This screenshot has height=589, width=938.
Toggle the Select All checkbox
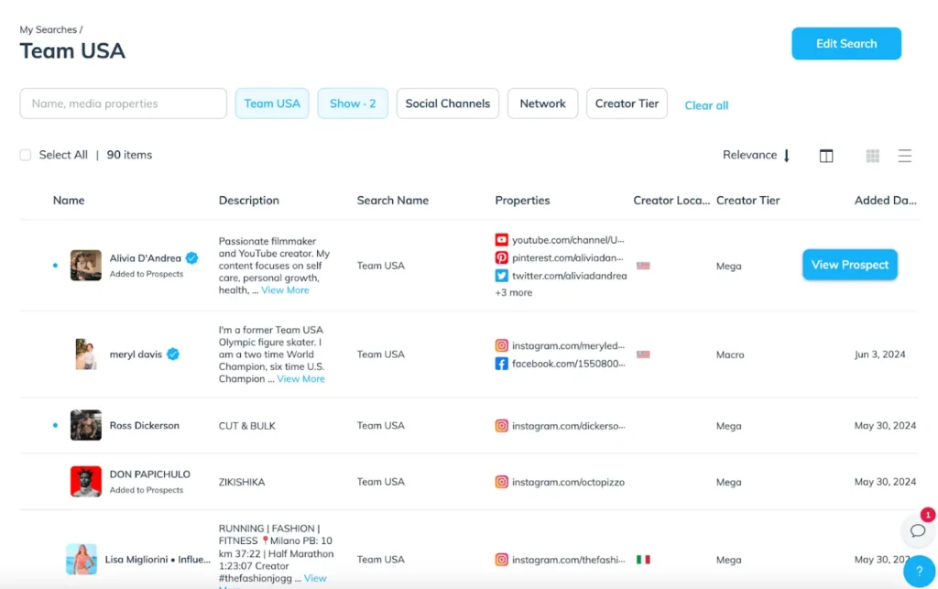coord(26,155)
